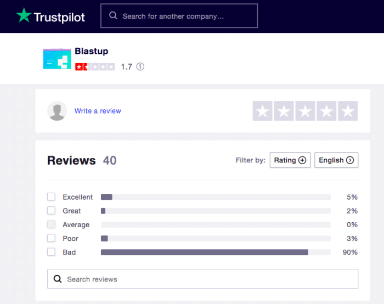
Task: Click the Average rating bar
Action: (216, 224)
